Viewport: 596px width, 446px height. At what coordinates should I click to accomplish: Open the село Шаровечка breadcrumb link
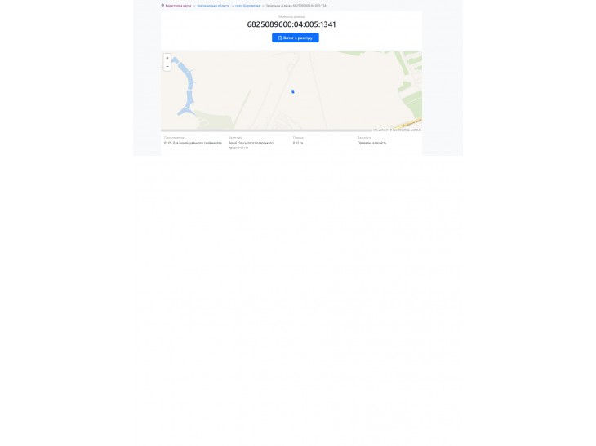click(248, 6)
